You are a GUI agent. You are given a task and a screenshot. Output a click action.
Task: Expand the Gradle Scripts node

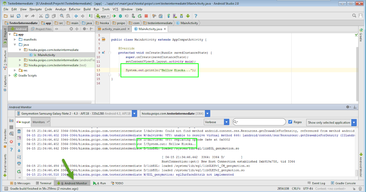(10, 75)
